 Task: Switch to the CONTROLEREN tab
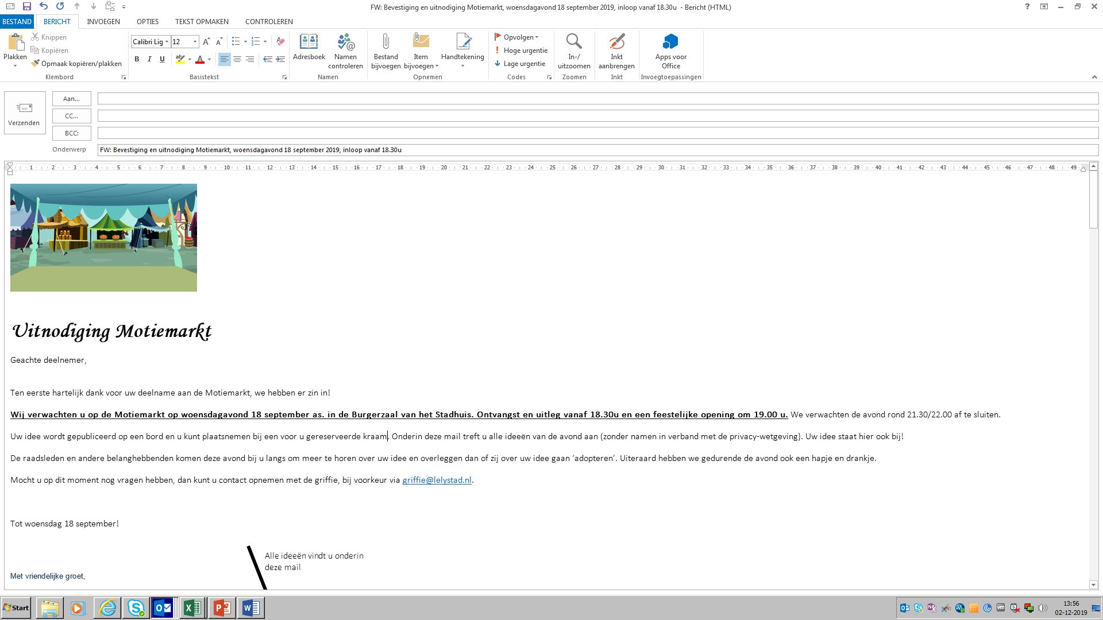pos(269,21)
